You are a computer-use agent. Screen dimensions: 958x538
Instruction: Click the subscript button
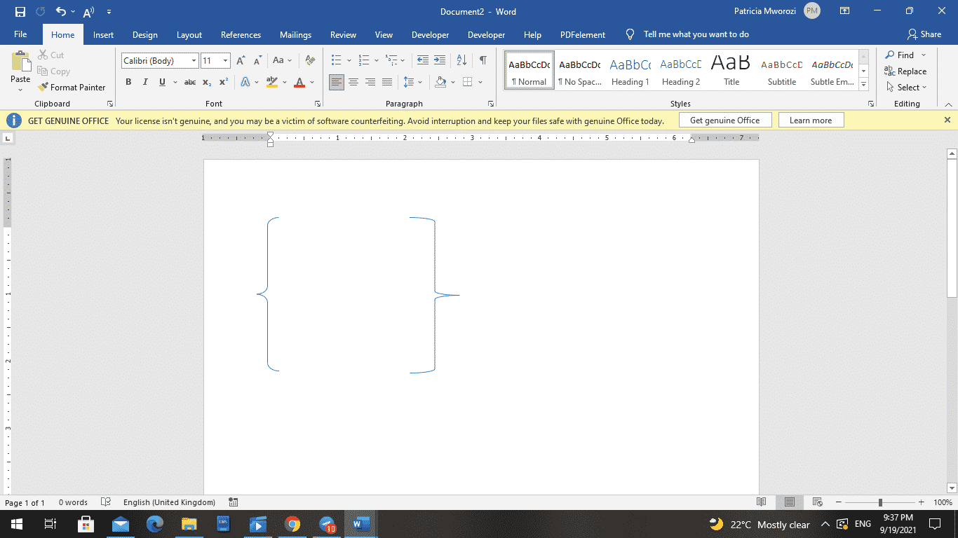coord(207,82)
